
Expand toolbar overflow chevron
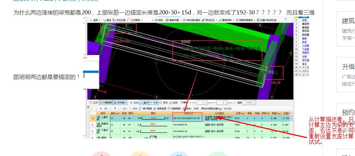click(x=286, y=19)
